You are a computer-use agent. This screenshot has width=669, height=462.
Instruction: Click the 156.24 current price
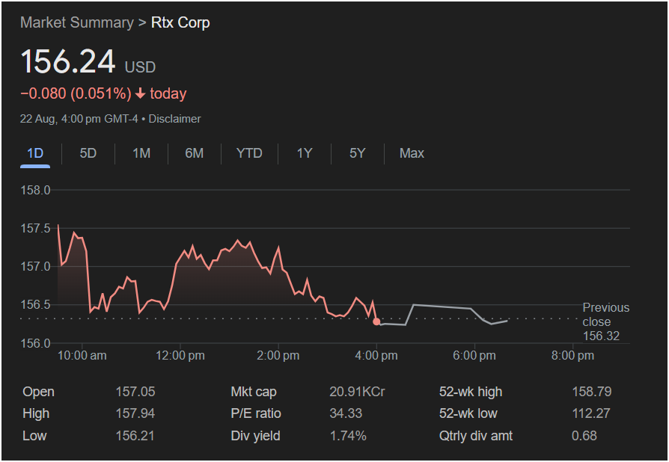(68, 62)
